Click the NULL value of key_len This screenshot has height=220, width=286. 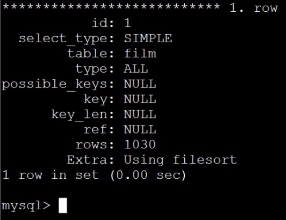[140, 114]
